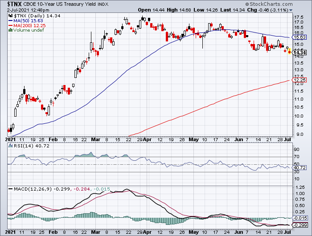Image resolution: width=312 pixels, height=236 pixels.
Task: Click the Apr label under the price panel
Action: point(147,139)
